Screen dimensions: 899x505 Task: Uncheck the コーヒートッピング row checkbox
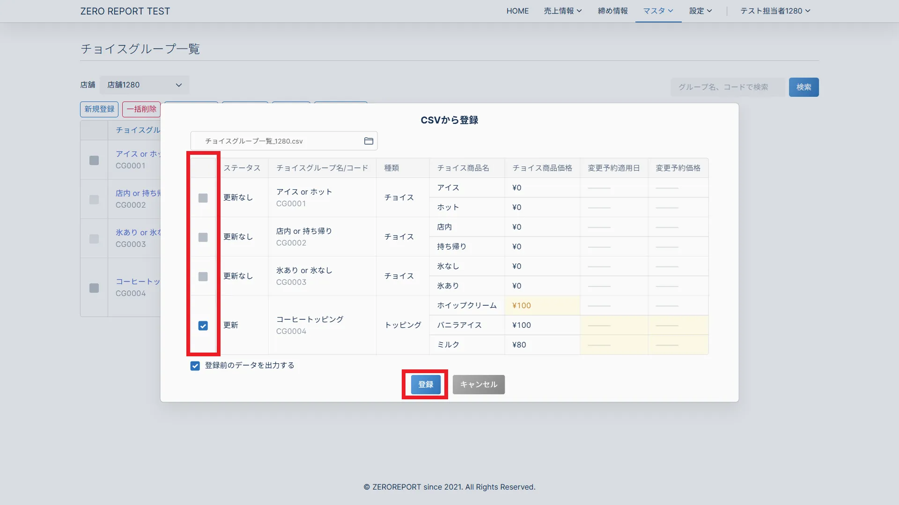[x=203, y=325]
